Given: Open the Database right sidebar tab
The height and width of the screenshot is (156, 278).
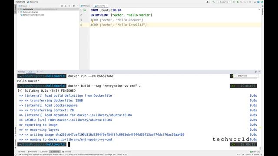Looking at the screenshot, I should [262, 10].
